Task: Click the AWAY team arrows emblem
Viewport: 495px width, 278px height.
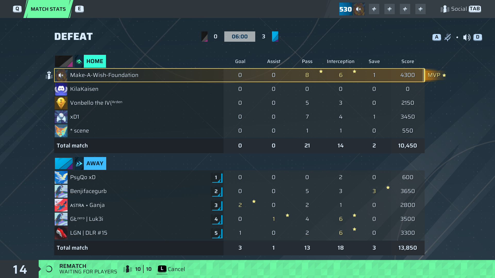Action: 79,163
